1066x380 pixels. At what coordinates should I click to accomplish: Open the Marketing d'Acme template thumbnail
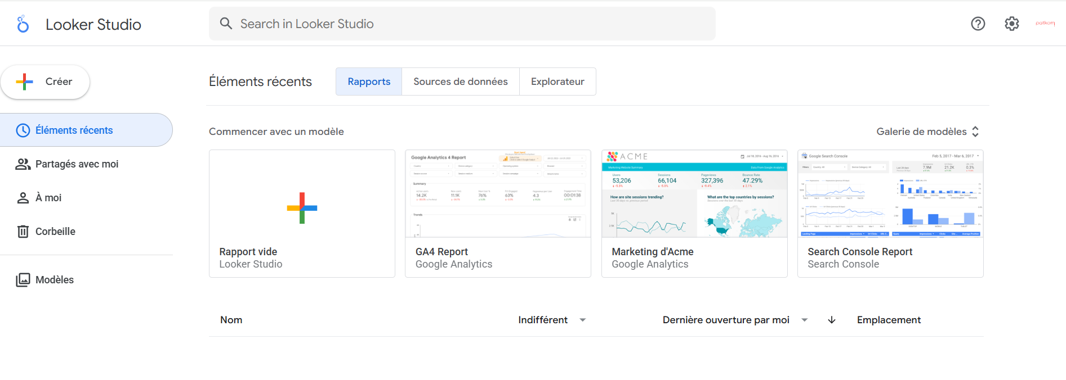tap(694, 193)
